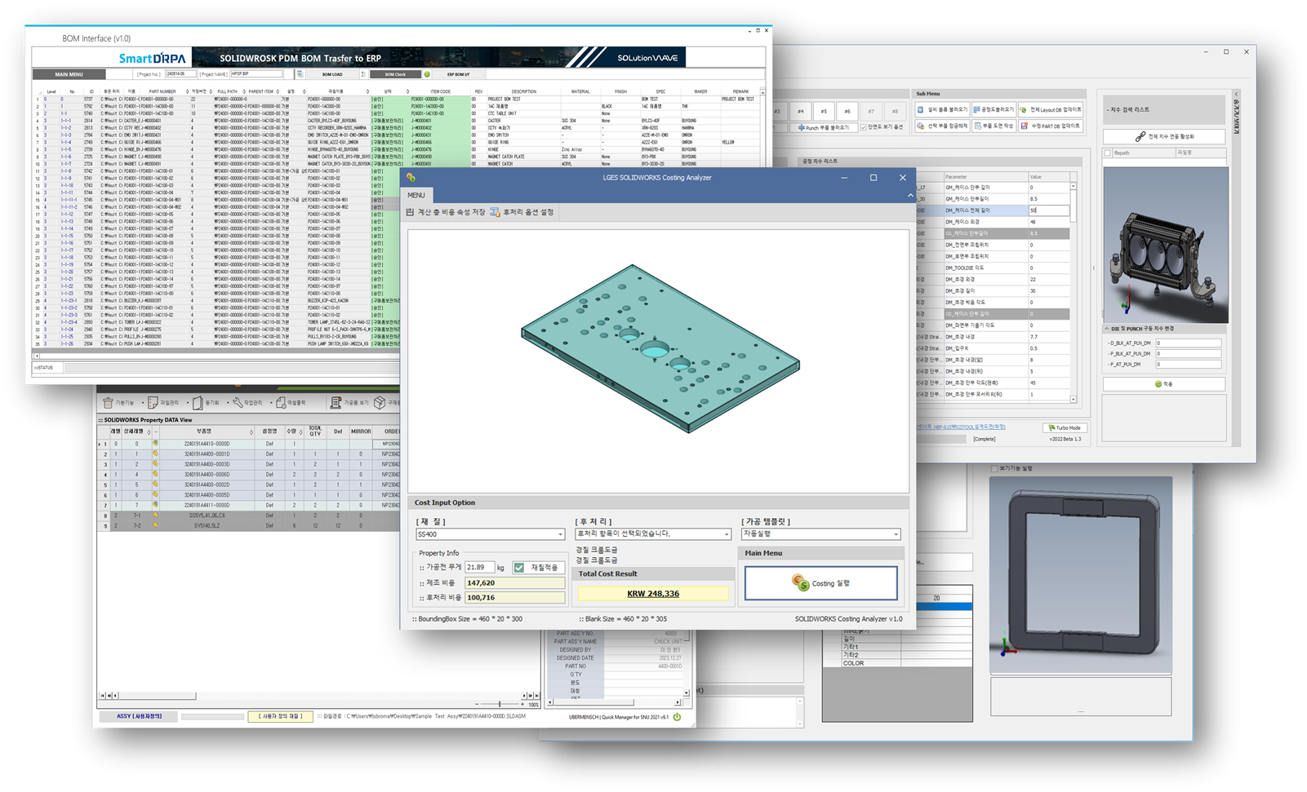The width and height of the screenshot is (1307, 792).
Task: Click the parameter list scroll-down arrow
Action: click(x=1074, y=399)
